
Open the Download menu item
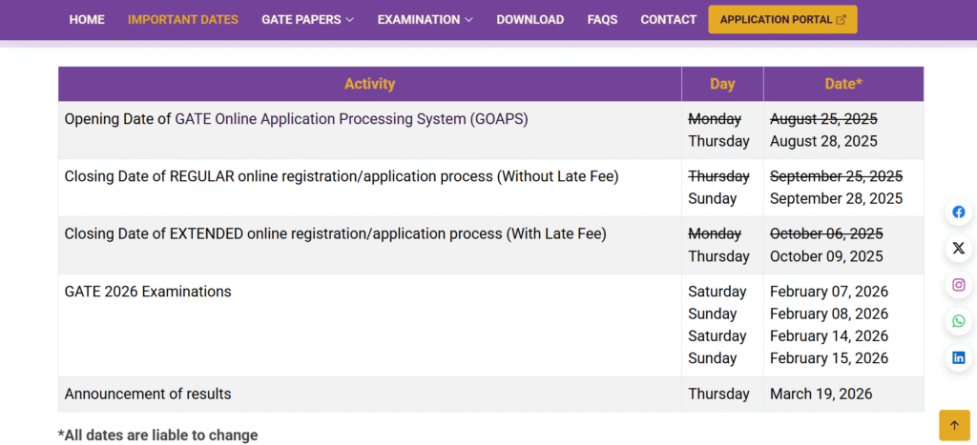pyautogui.click(x=530, y=20)
